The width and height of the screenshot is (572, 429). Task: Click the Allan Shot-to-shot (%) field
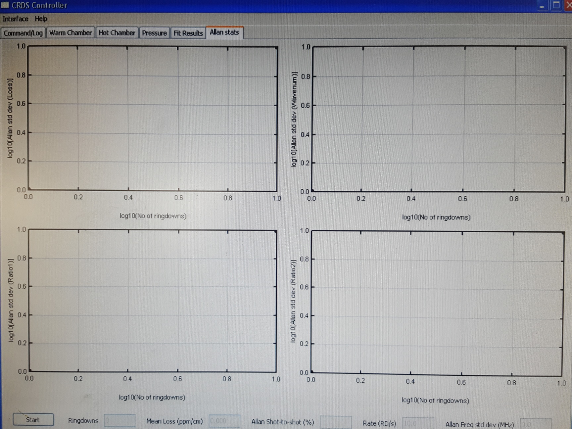click(336, 421)
